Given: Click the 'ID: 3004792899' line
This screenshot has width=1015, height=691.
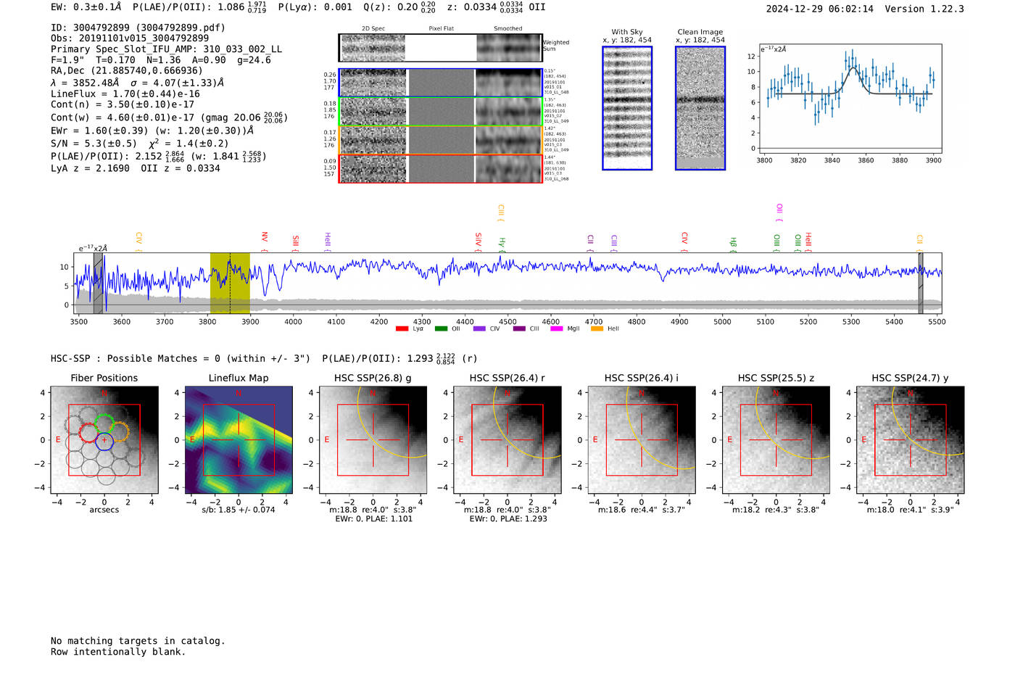Looking at the screenshot, I should coord(138,28).
